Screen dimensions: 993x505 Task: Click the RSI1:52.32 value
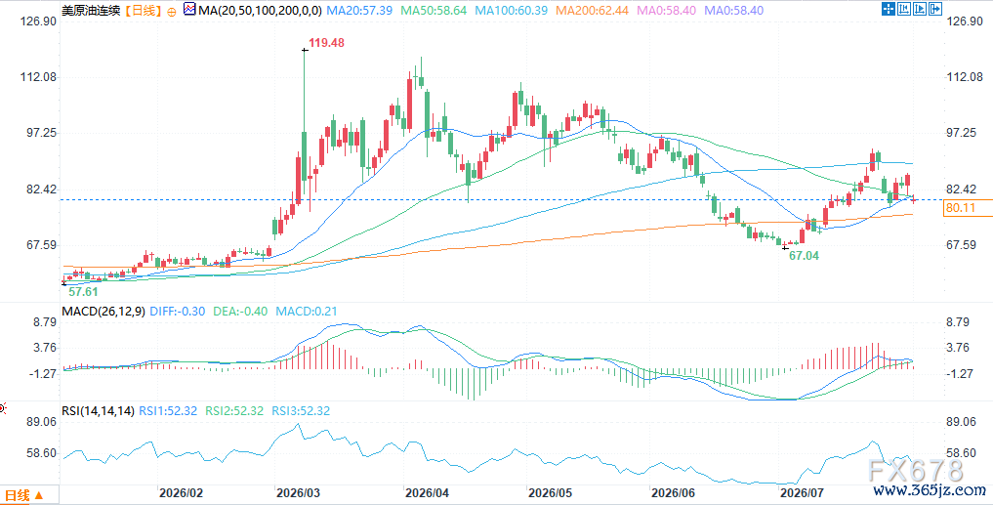pos(169,410)
